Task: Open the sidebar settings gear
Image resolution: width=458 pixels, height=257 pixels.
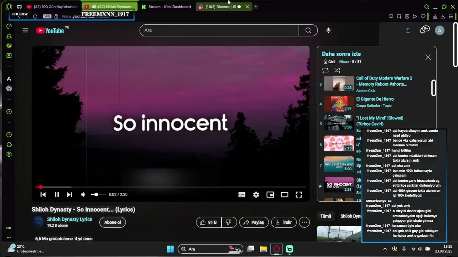Action: click(9, 155)
